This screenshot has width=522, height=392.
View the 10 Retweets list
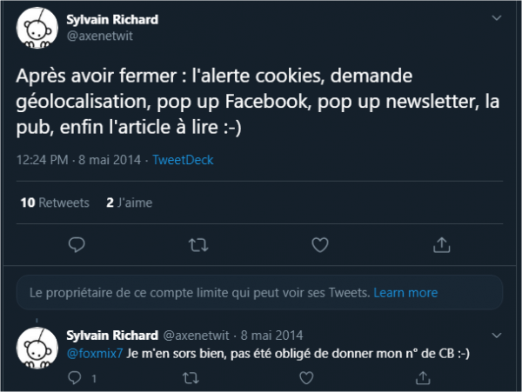pos(54,203)
